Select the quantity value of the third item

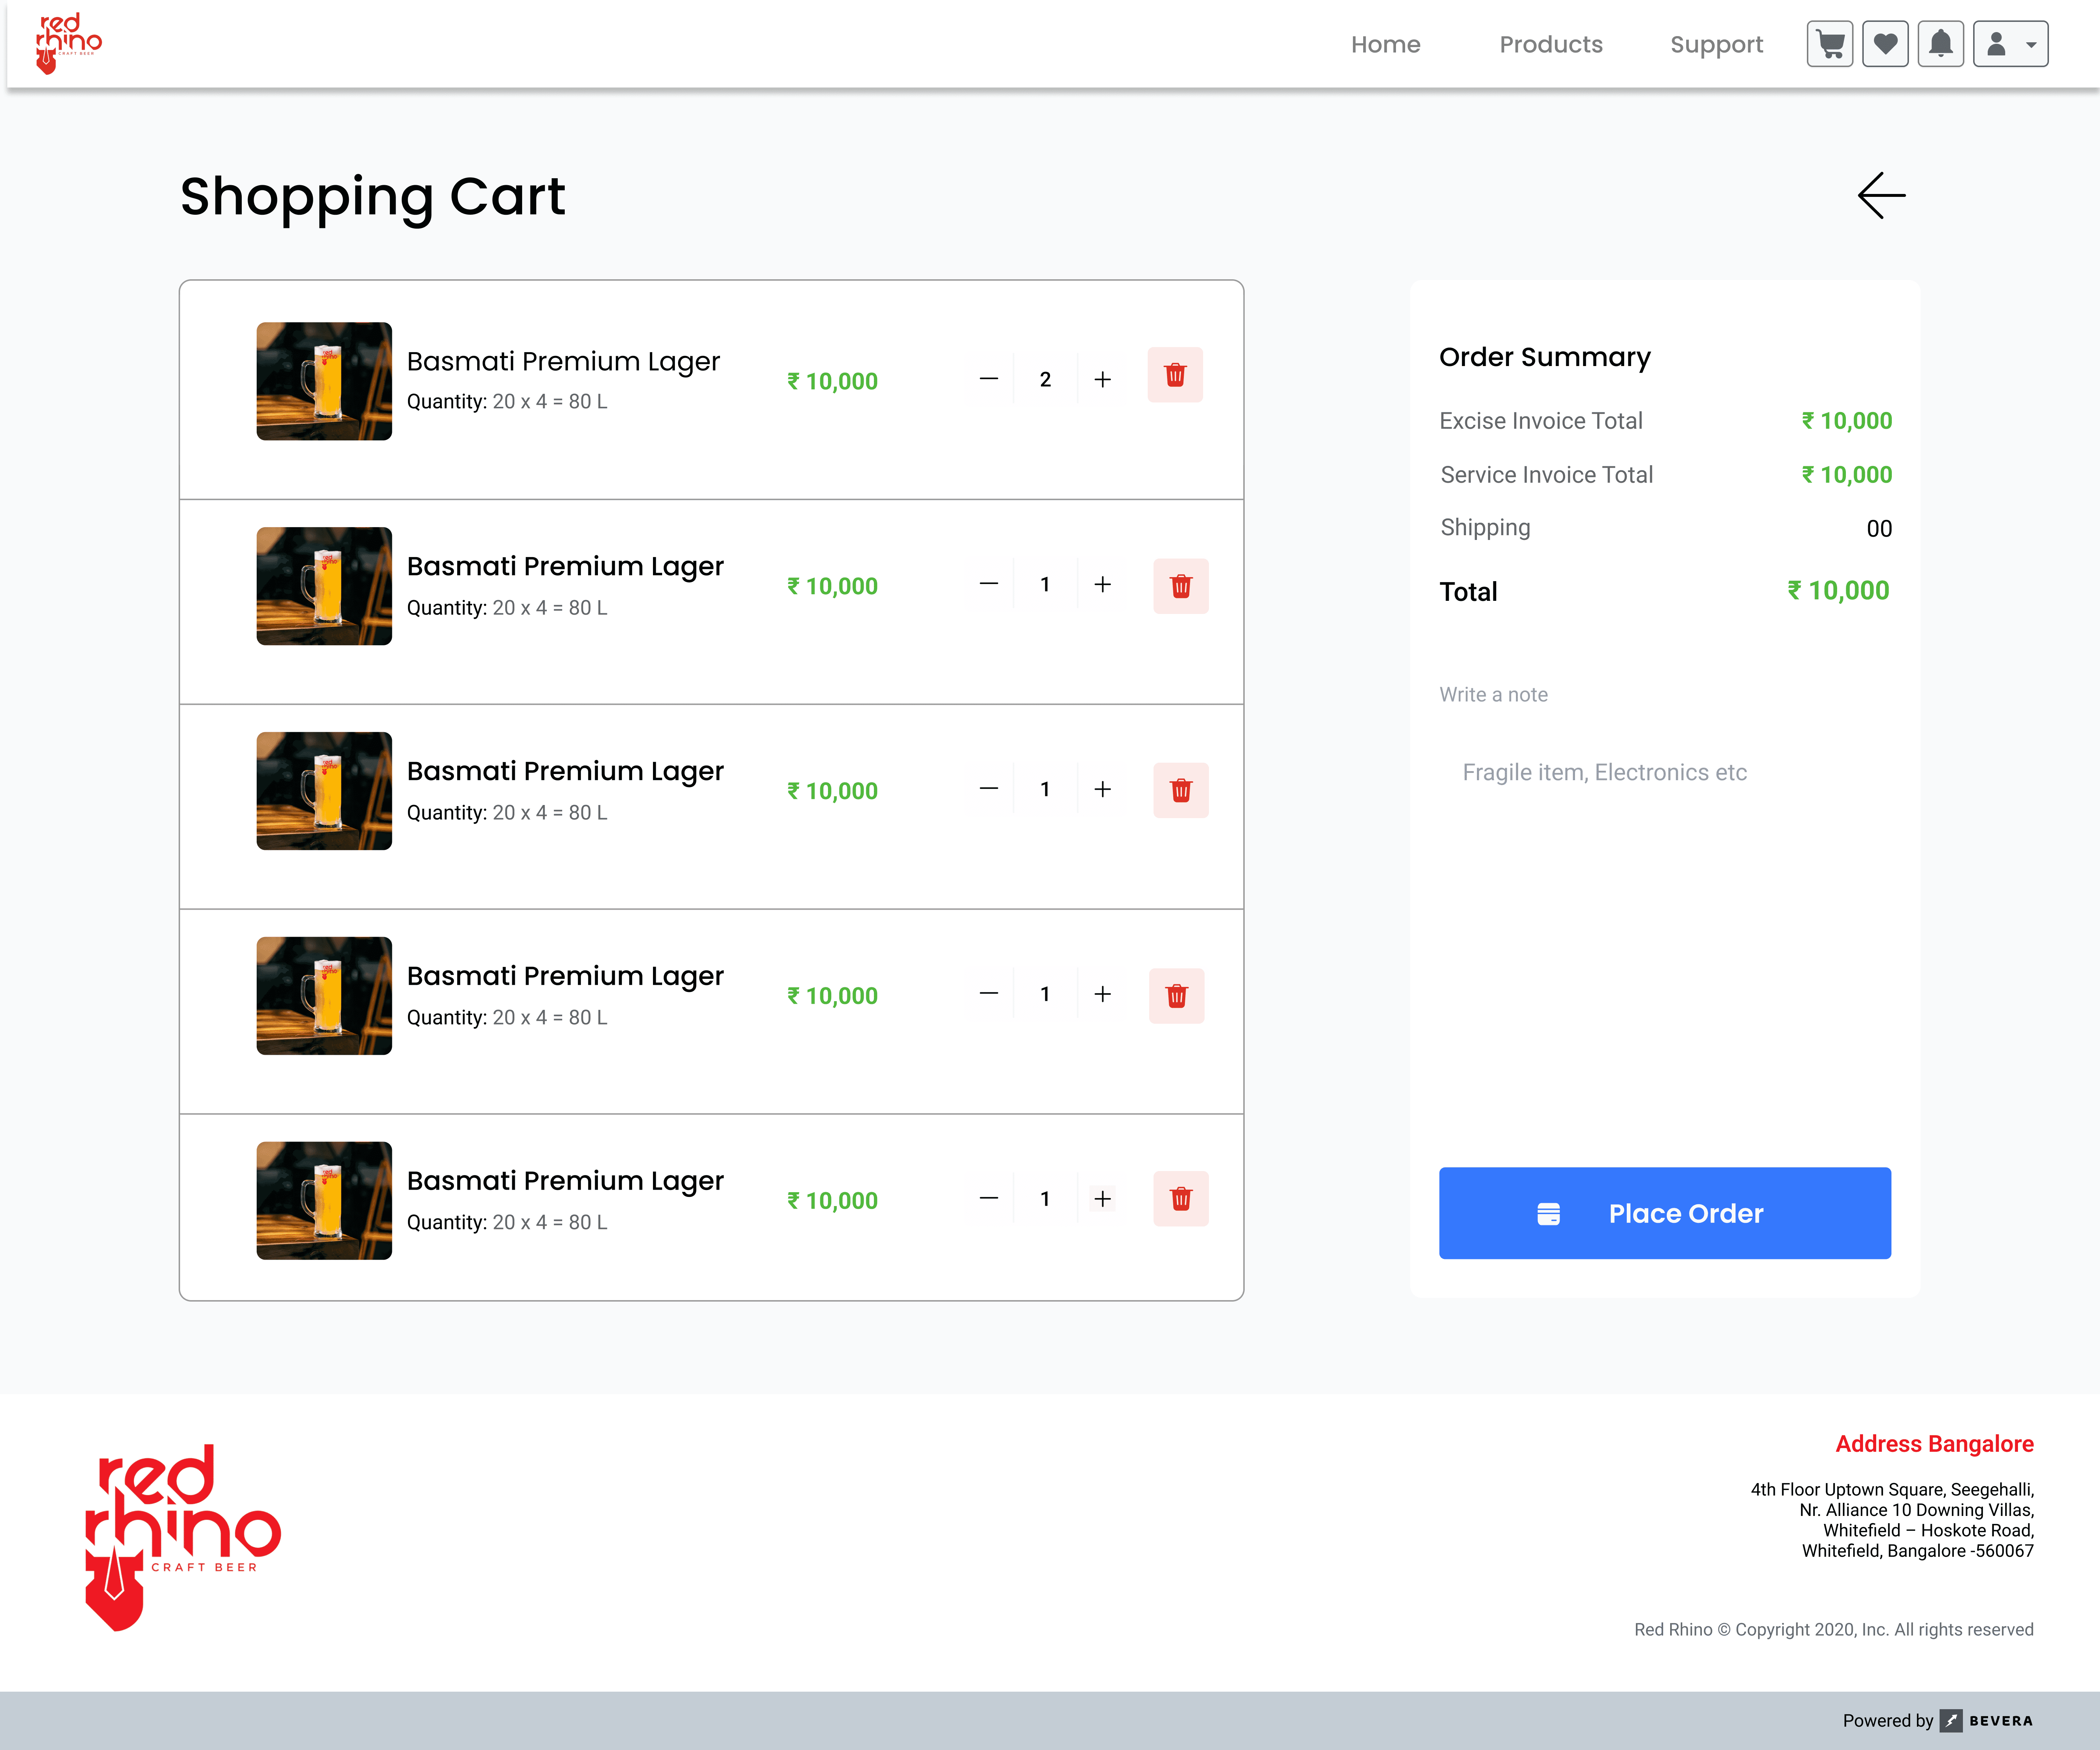pyautogui.click(x=1045, y=789)
